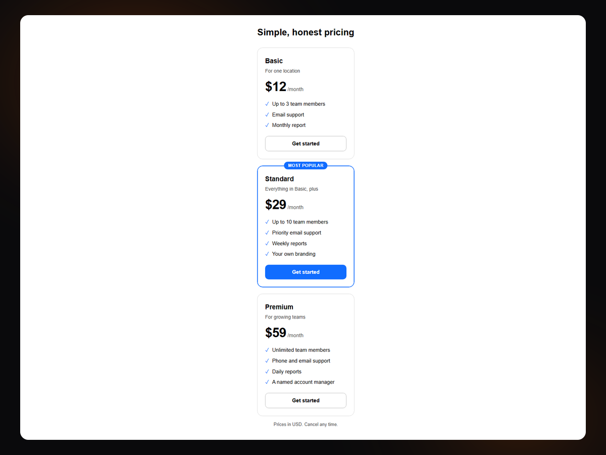Click the blue Standard plan Get started button
Screen dimensions: 606x455
306,272
